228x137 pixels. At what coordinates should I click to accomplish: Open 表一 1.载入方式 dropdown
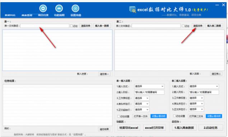149,86
